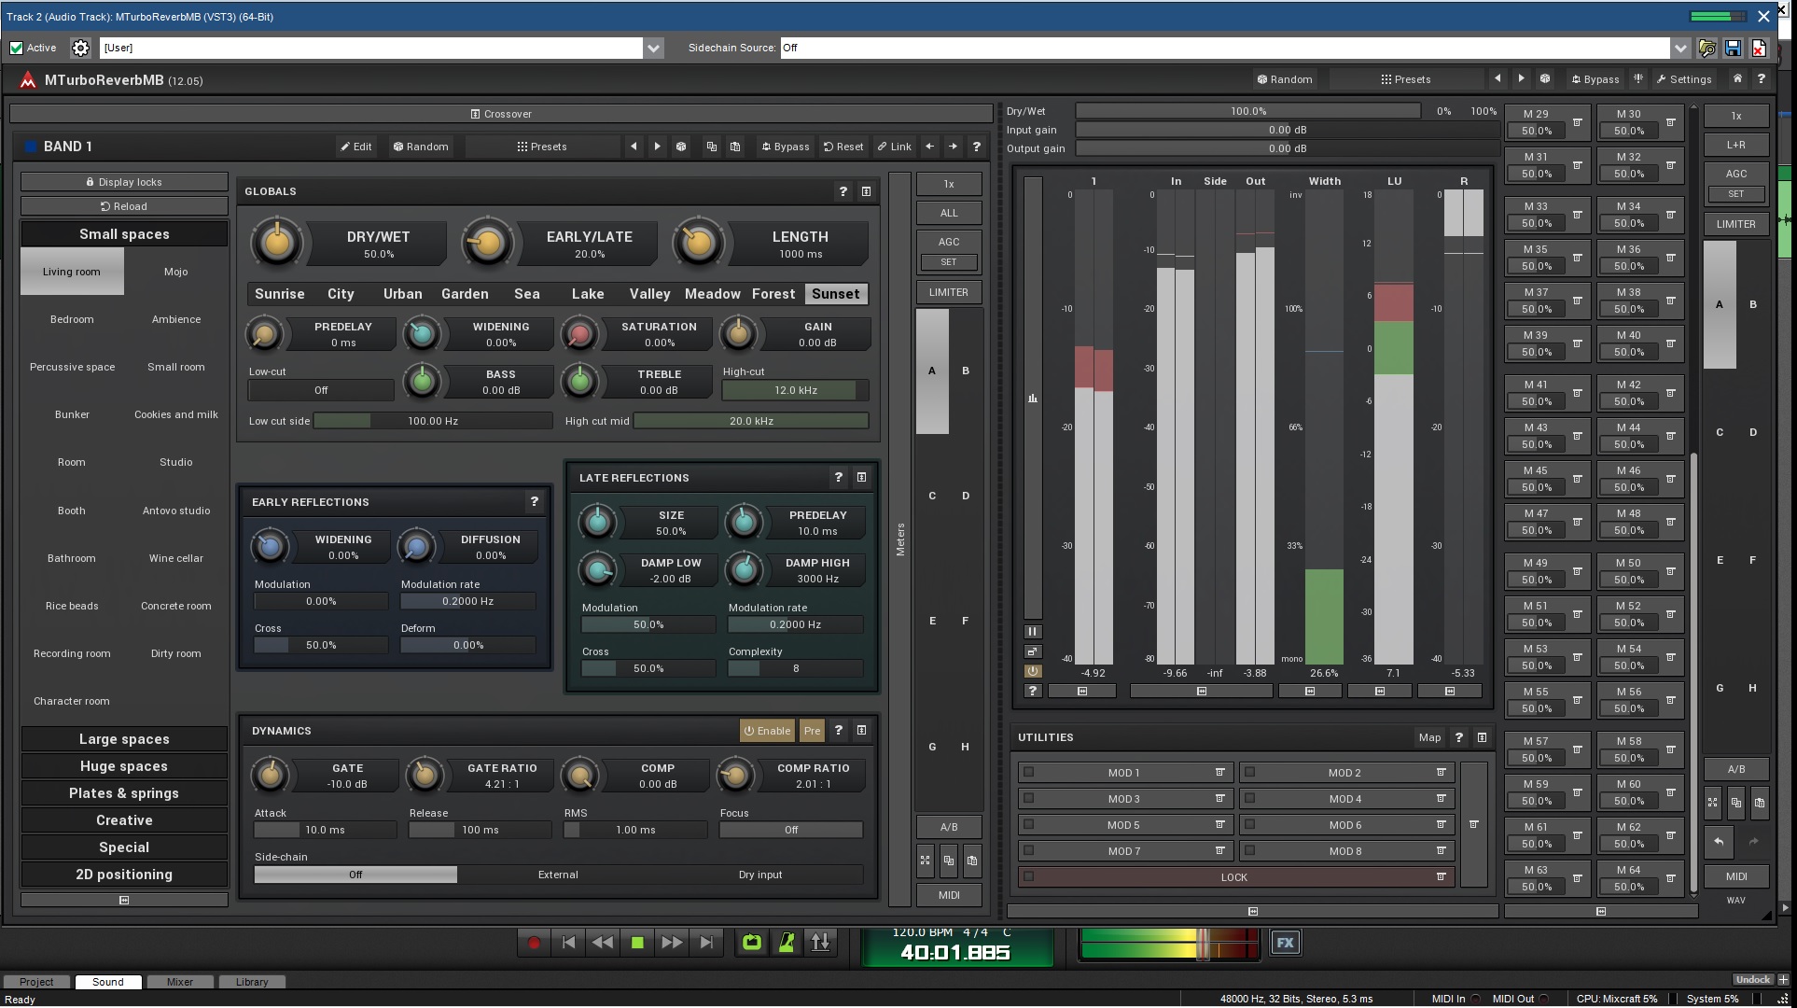Switch to the Mixer tab

tap(179, 982)
